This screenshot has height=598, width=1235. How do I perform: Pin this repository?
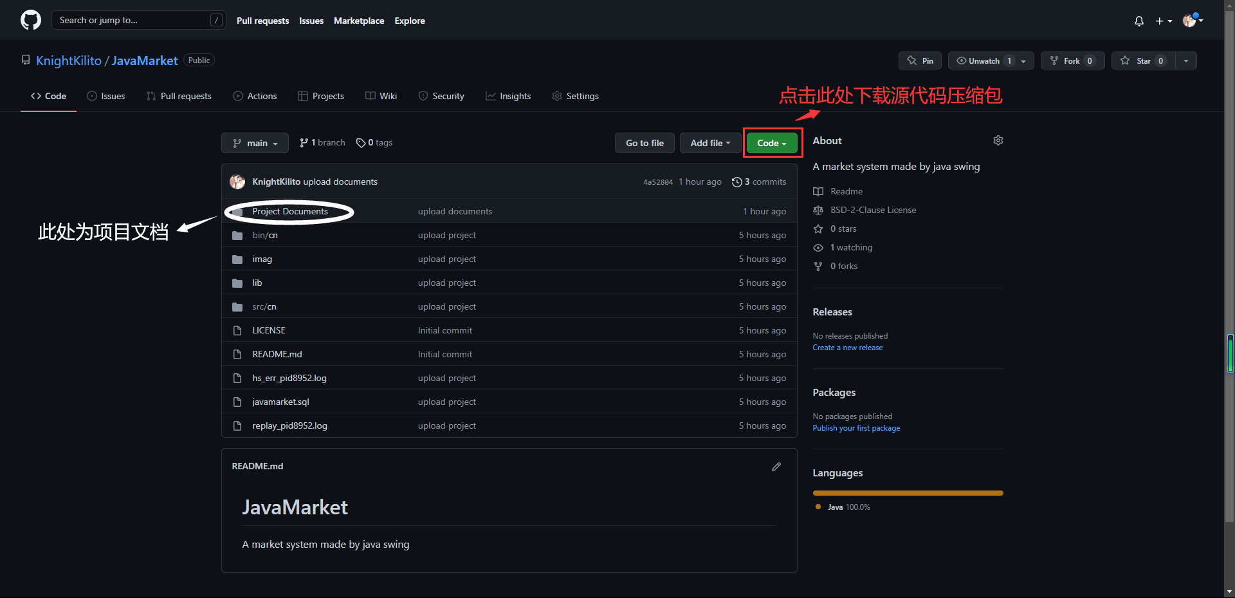920,61
